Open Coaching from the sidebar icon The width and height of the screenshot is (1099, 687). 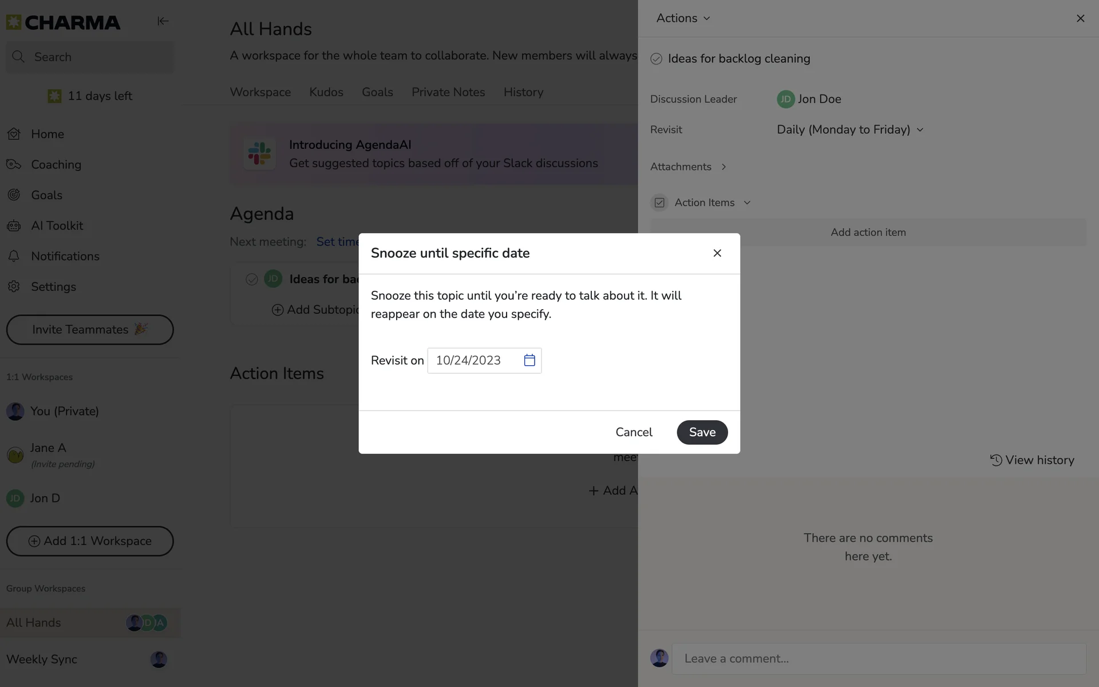[14, 164]
